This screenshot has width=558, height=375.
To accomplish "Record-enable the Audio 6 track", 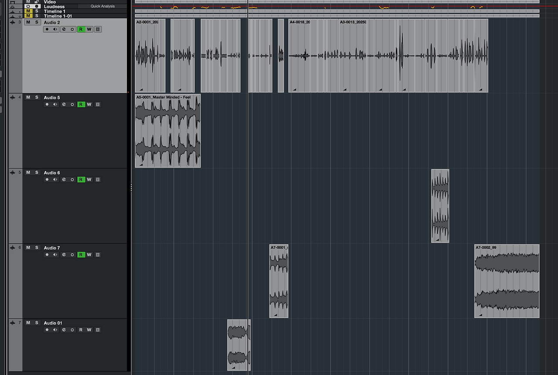I will [47, 179].
